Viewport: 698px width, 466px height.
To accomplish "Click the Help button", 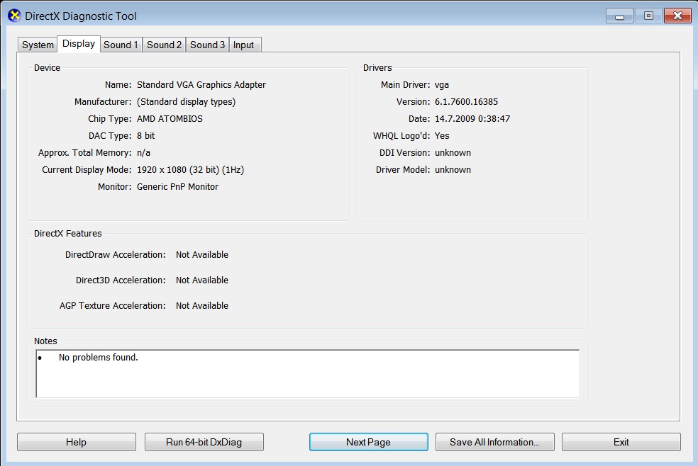I will (76, 442).
